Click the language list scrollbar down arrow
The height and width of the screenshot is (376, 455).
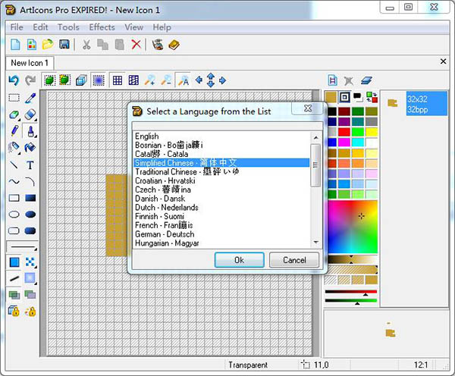315,242
